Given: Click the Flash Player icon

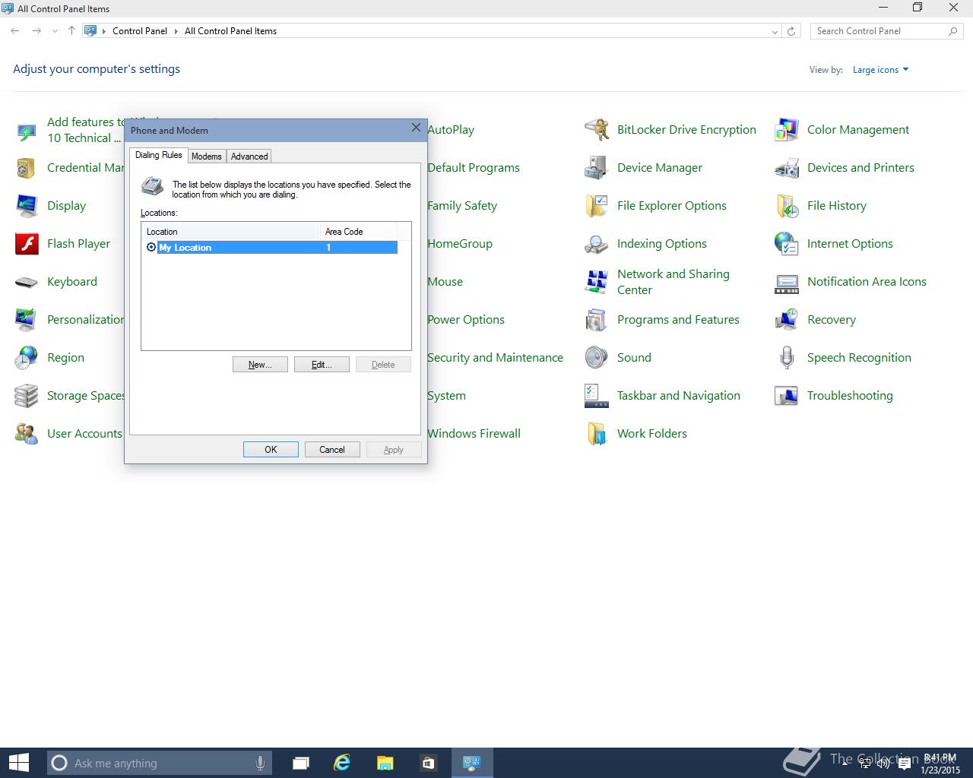Looking at the screenshot, I should point(27,244).
